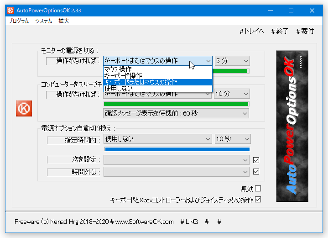This screenshot has width=328, height=238.
Task: Select マウス操作 from the dropdown list
Action: pyautogui.click(x=158, y=69)
